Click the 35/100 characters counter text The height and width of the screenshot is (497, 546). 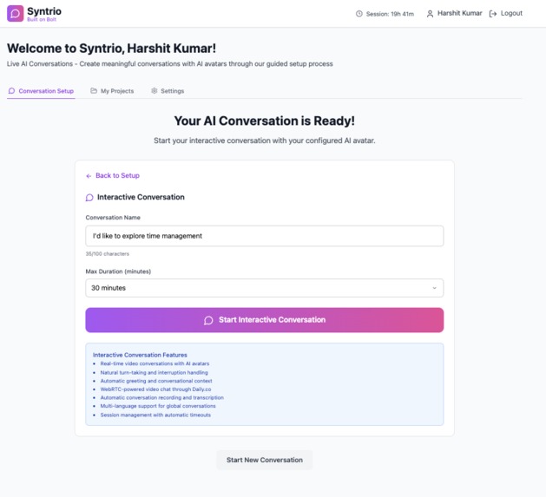(108, 254)
